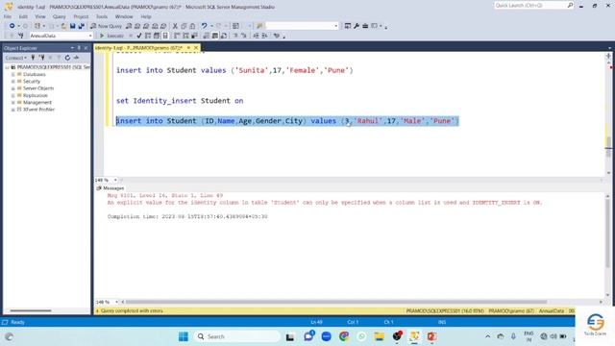Expand the Databases node
The width and height of the screenshot is (615, 346).
[12, 74]
